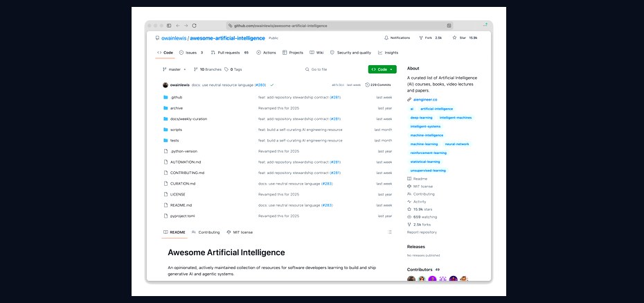Open 0 Tags next to Branches
Viewport: 644px width, 303px height.
tap(233, 69)
